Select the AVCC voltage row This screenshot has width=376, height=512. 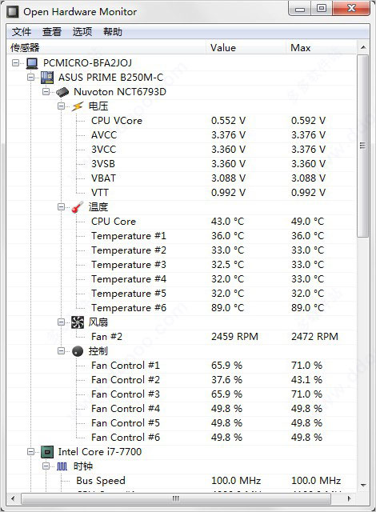[182, 135]
